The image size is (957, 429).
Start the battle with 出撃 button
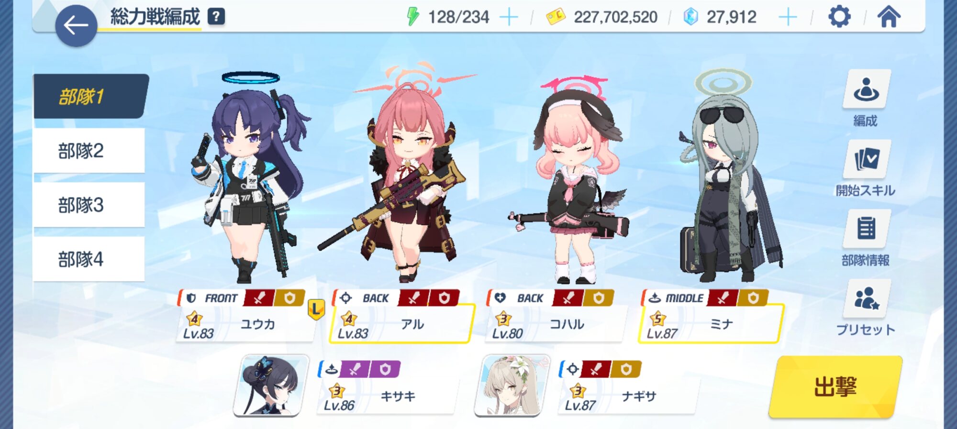(x=835, y=387)
